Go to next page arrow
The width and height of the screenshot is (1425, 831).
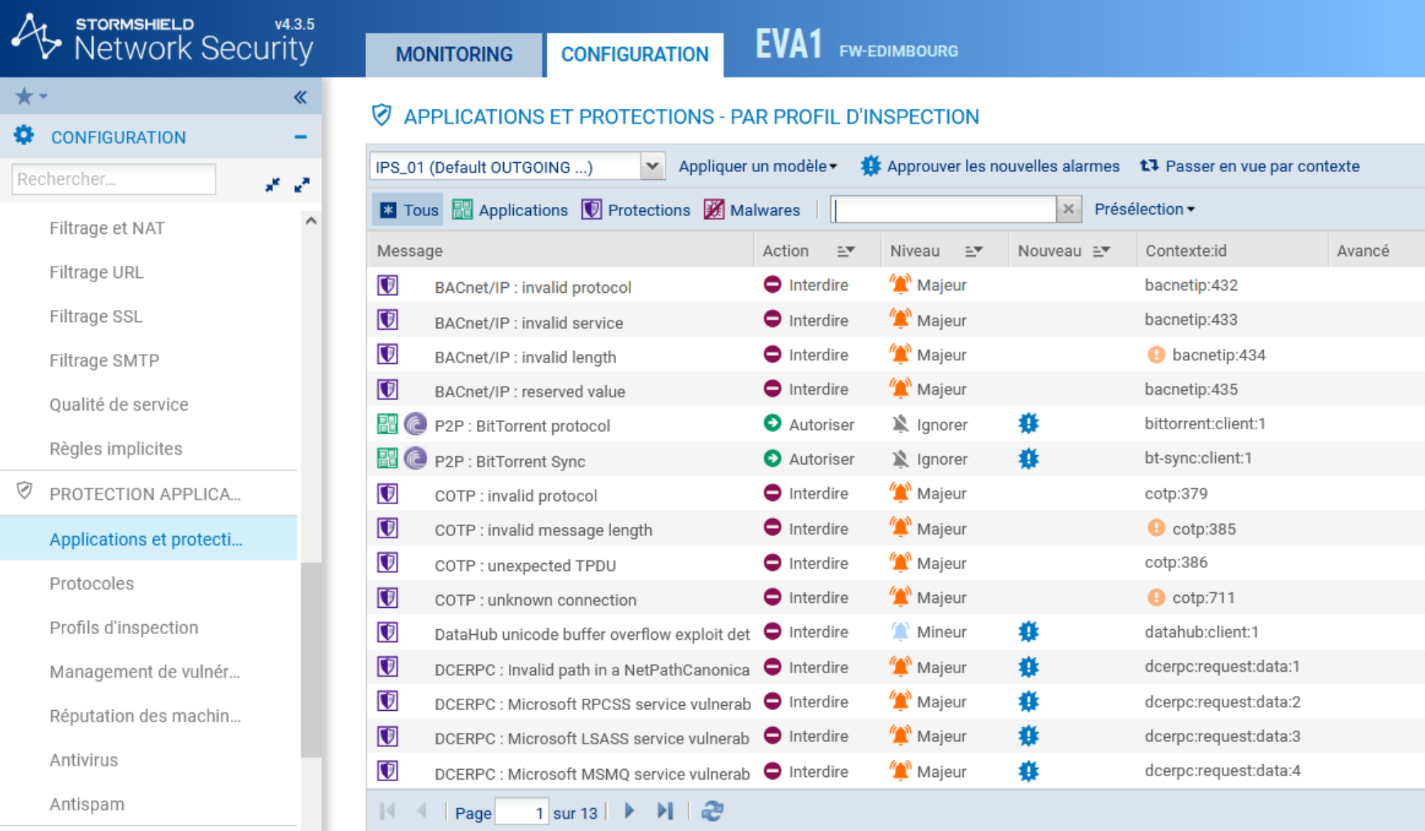pos(629,811)
